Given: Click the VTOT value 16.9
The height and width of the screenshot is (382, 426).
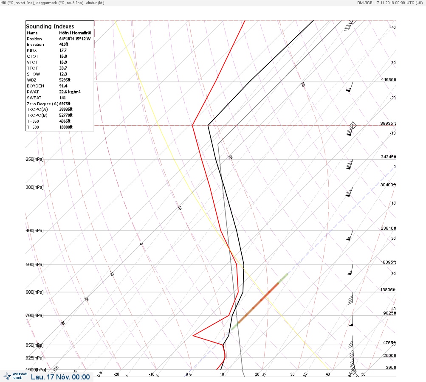Looking at the screenshot, I should pos(63,62).
